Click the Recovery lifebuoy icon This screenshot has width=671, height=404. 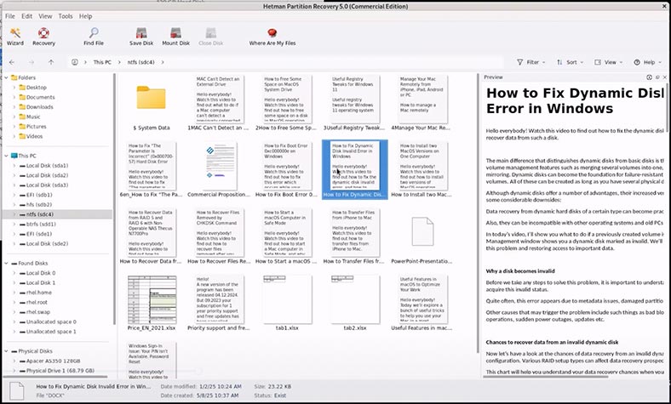[43, 33]
